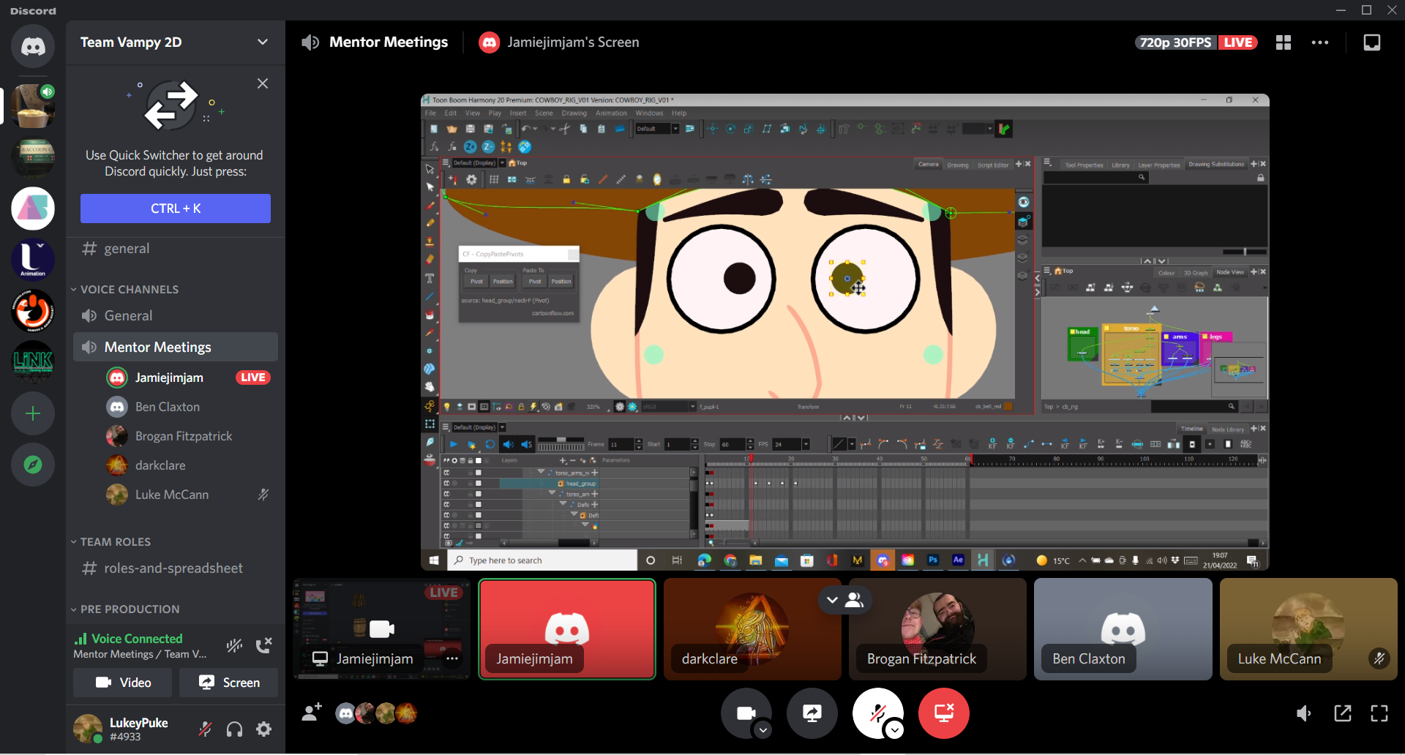Select the darkclare participant tile
The image size is (1405, 755).
752,629
